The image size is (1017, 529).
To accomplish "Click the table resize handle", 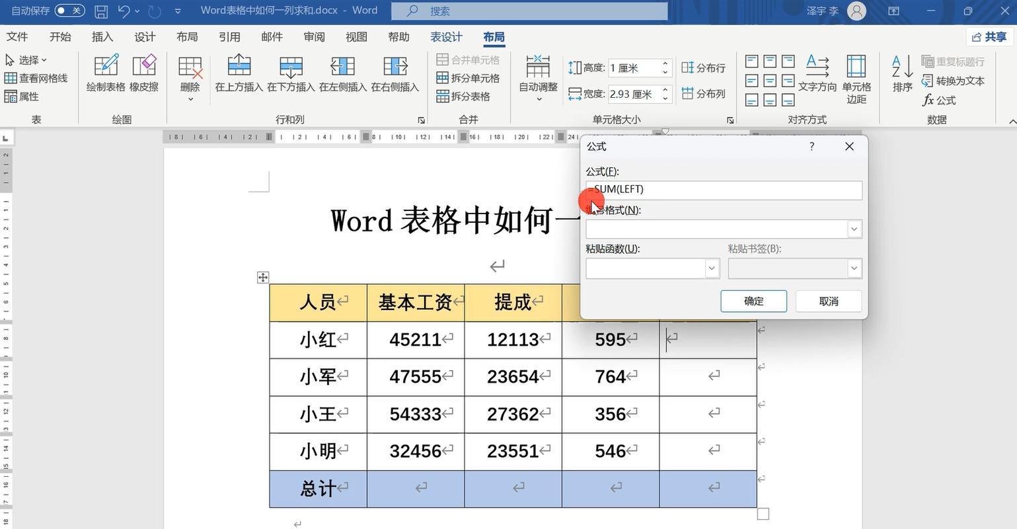I will point(763,514).
